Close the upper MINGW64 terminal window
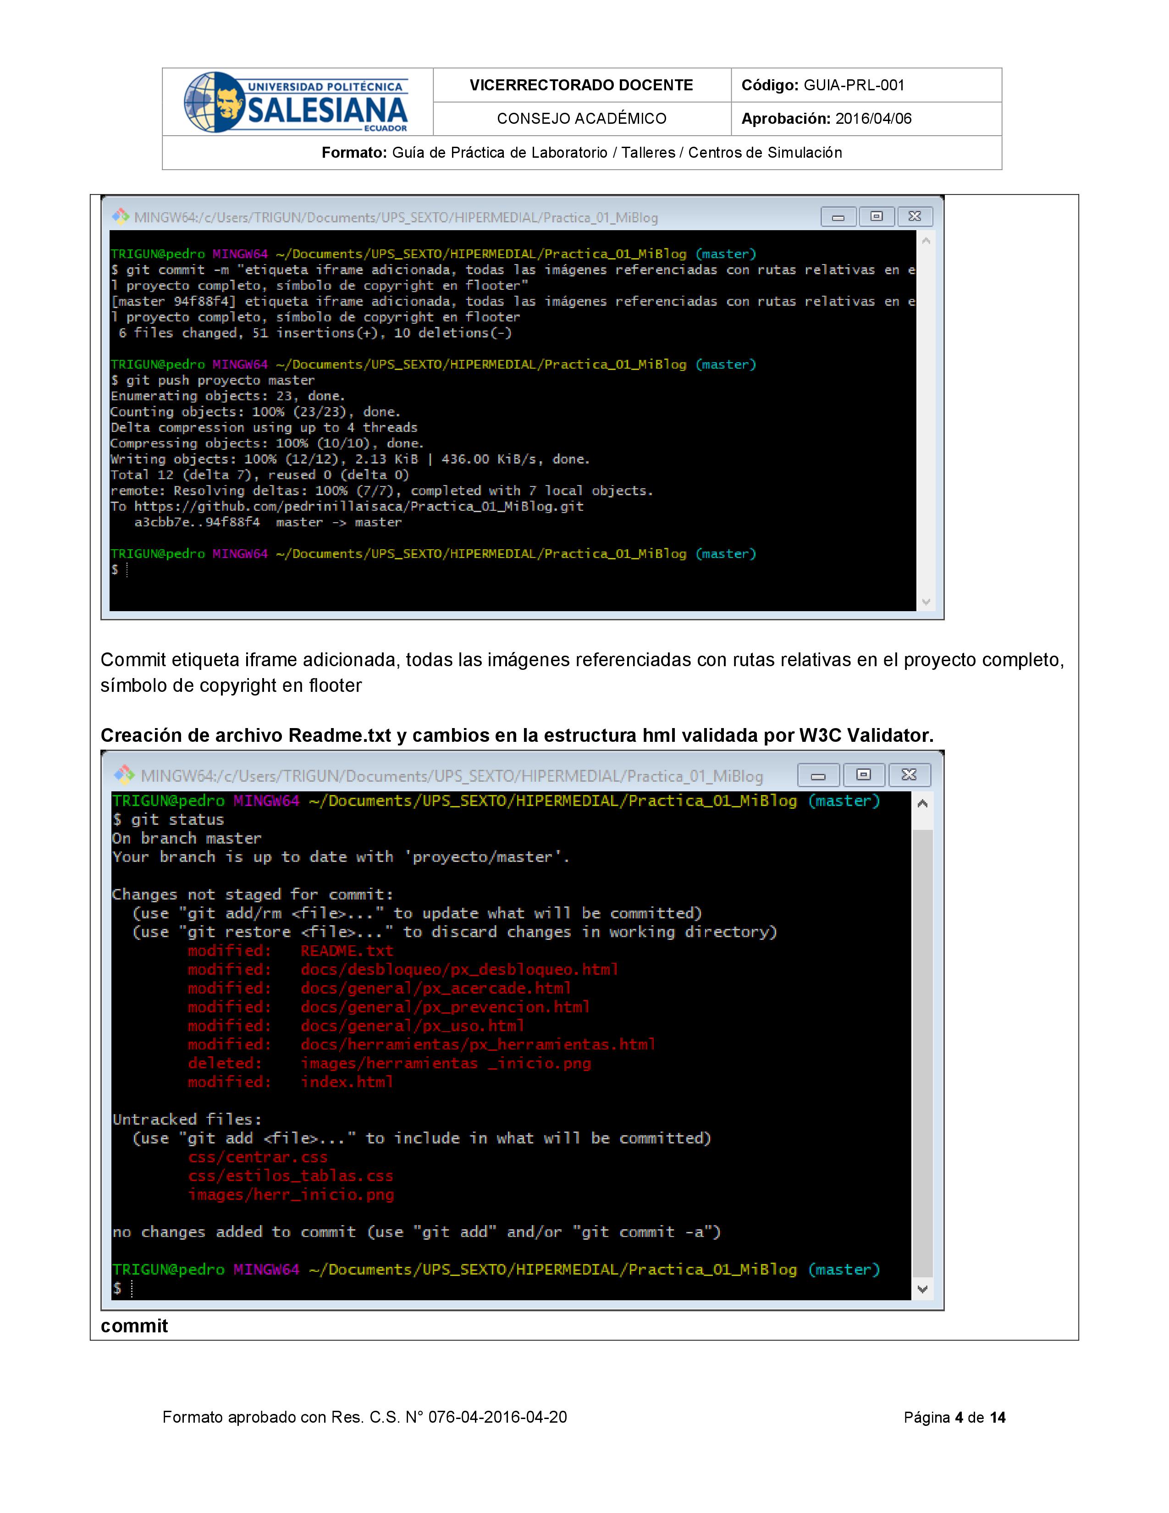Viewport: 1169px width, 1513px height. pyautogui.click(x=915, y=217)
